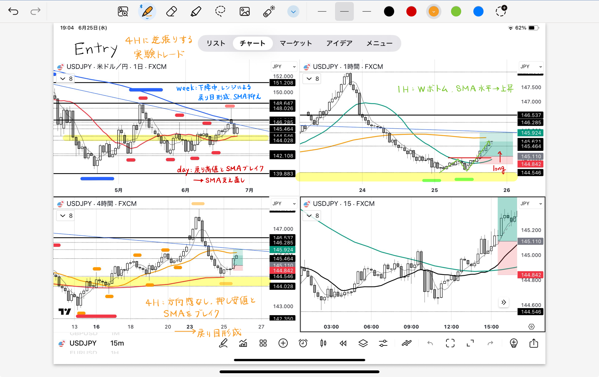This screenshot has height=377, width=599.
Task: Click the 144.842 stop label on 15-minute chart
Action: click(530, 275)
